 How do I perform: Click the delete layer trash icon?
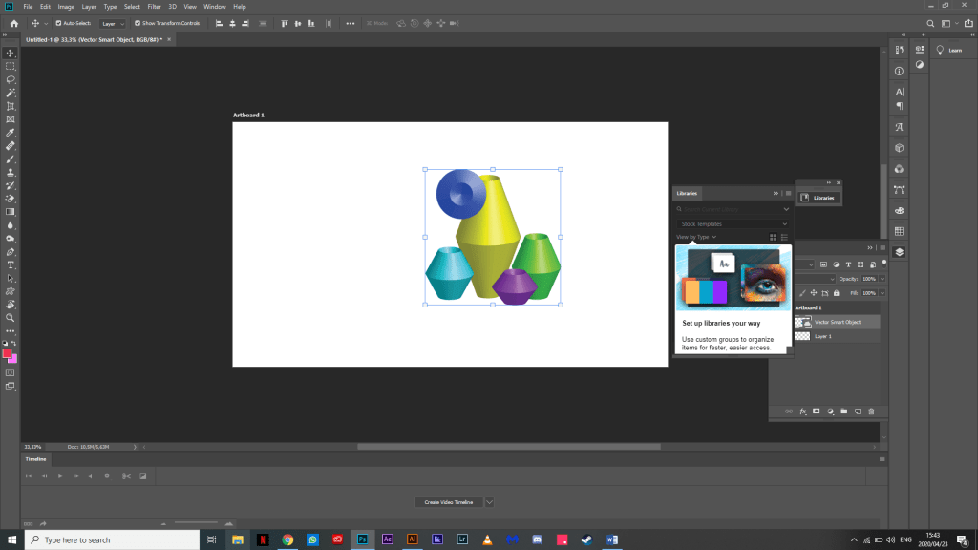click(871, 412)
